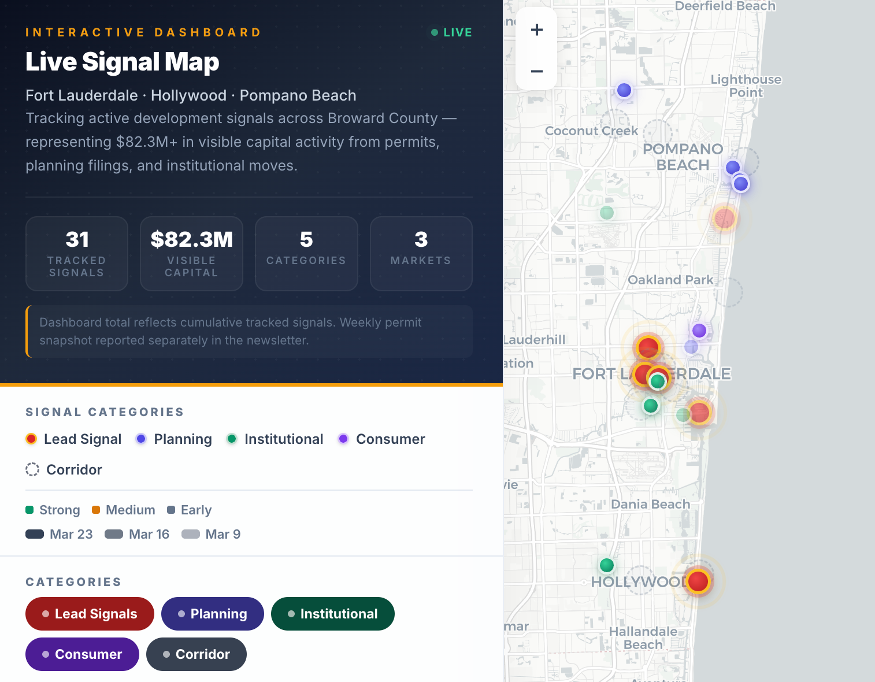Select the faded green marker below Coconut Creek
Screen dimensions: 875x682
607,212
